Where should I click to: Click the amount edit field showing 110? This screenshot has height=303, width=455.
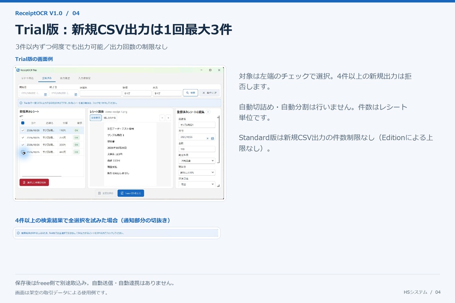coord(197,149)
